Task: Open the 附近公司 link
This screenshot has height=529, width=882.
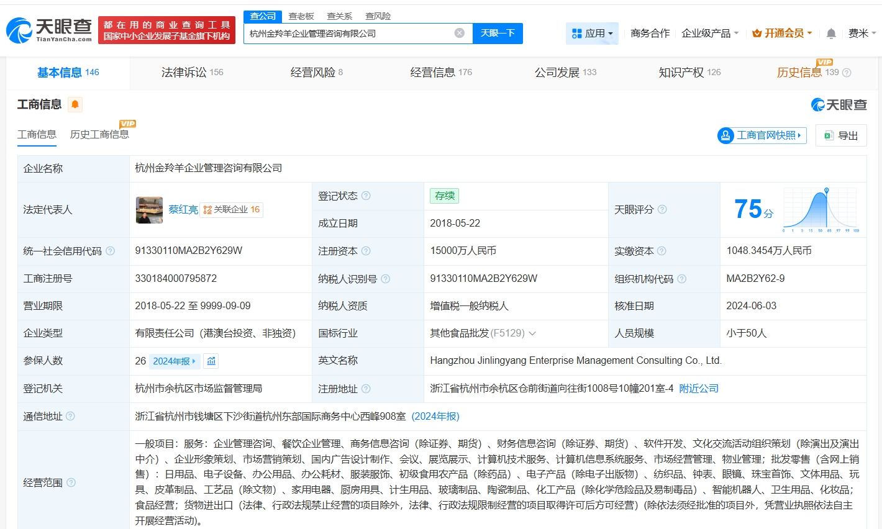Action: tap(698, 388)
